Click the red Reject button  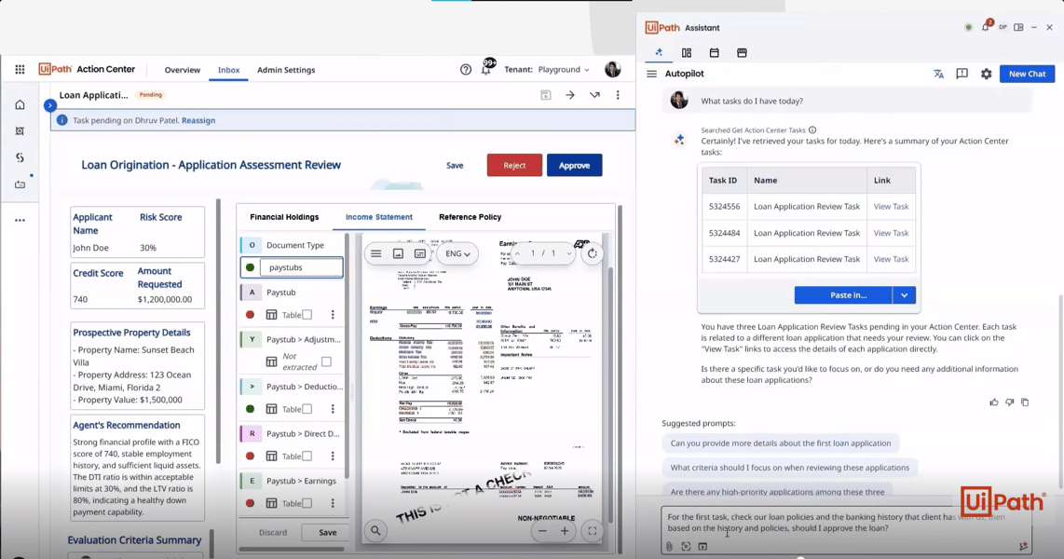[514, 165]
